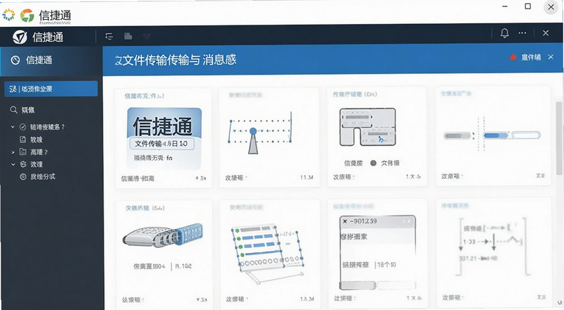
Task: Click the checkmark circle item in sidebar
Action: (x=23, y=127)
